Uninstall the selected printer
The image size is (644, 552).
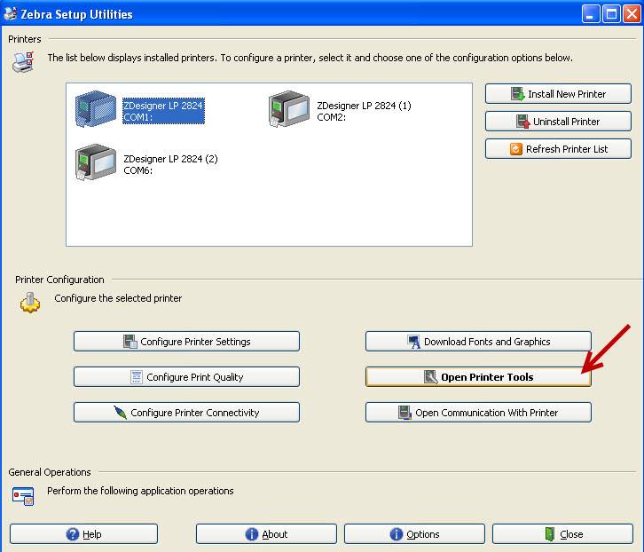point(558,122)
